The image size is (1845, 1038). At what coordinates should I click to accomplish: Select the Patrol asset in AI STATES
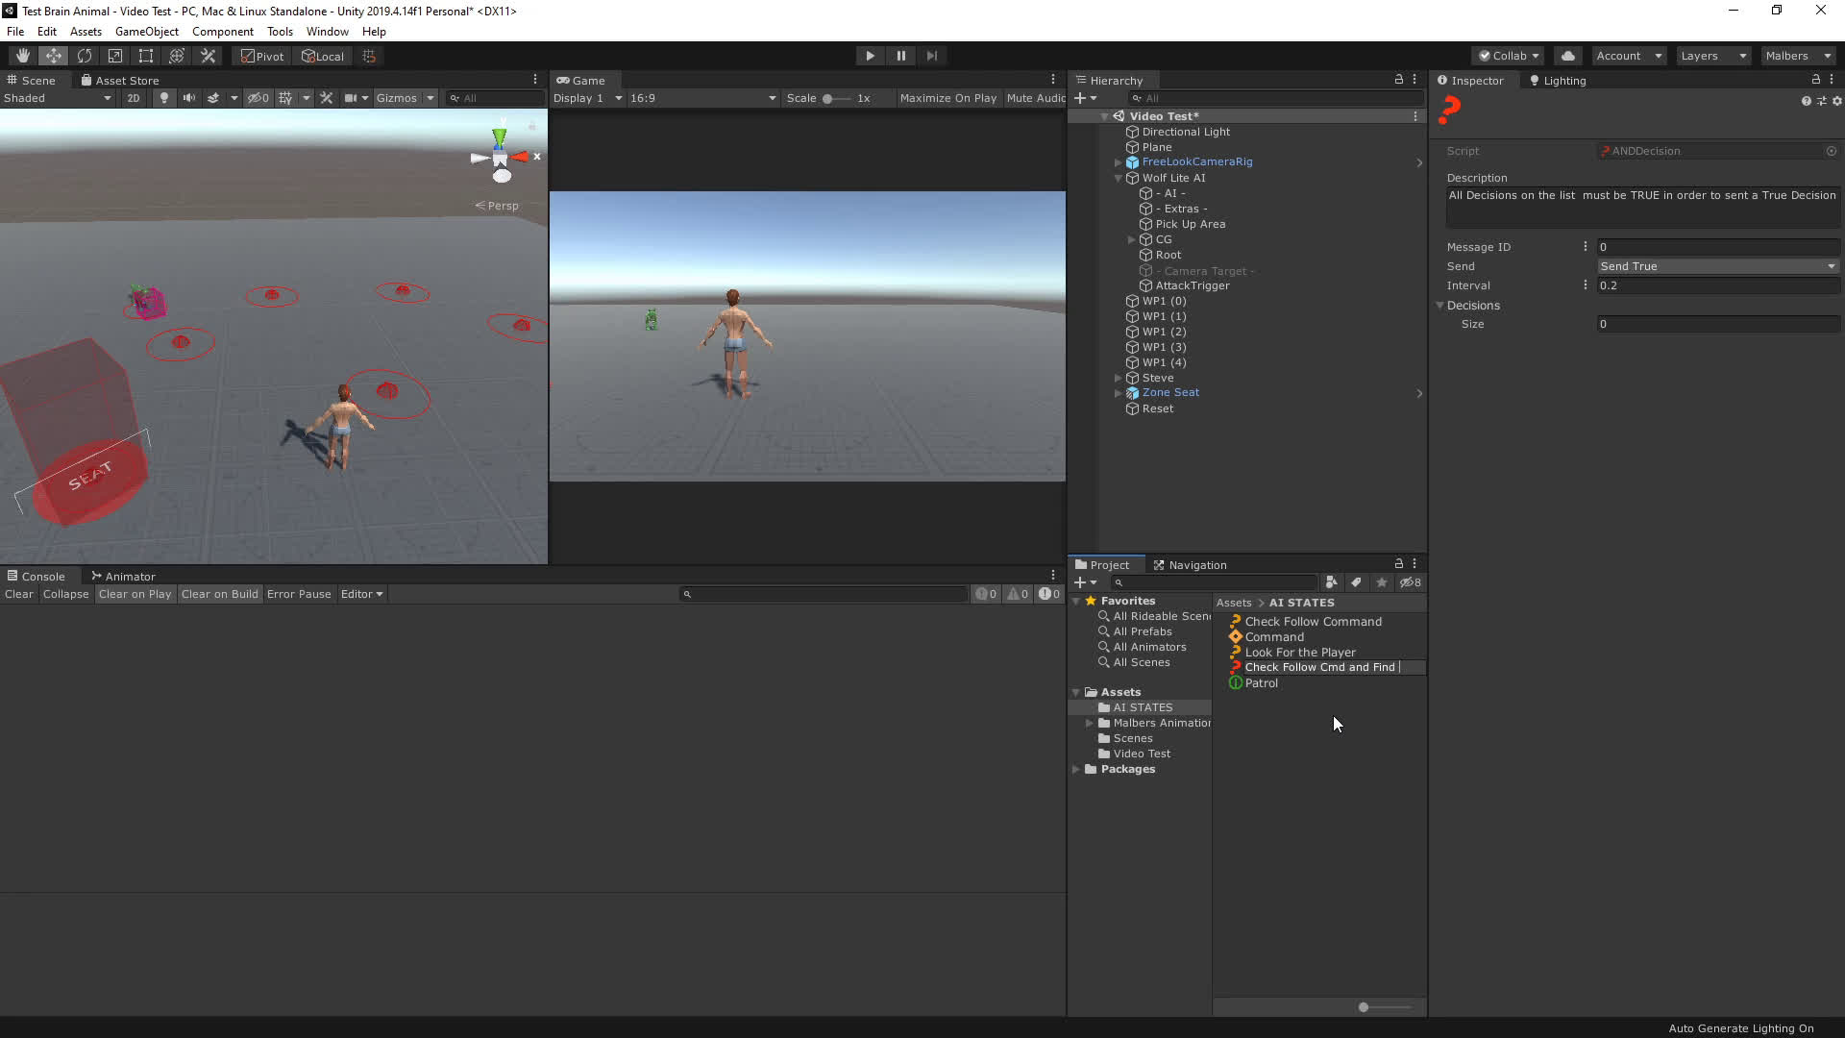click(1260, 682)
